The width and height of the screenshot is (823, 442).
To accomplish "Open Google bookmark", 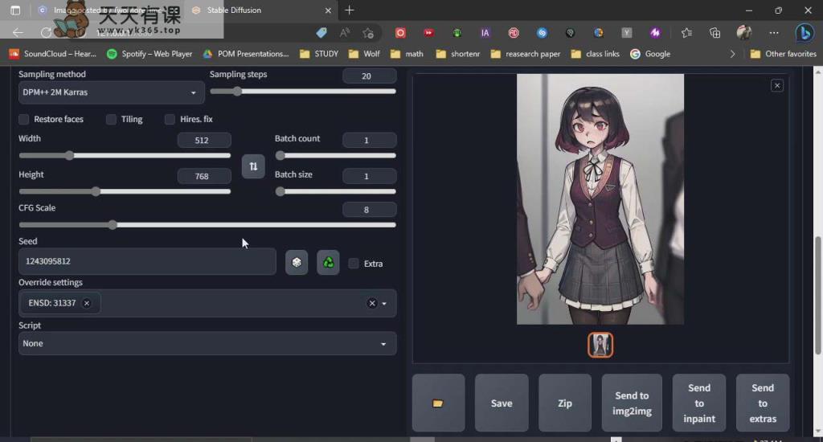I will point(650,54).
